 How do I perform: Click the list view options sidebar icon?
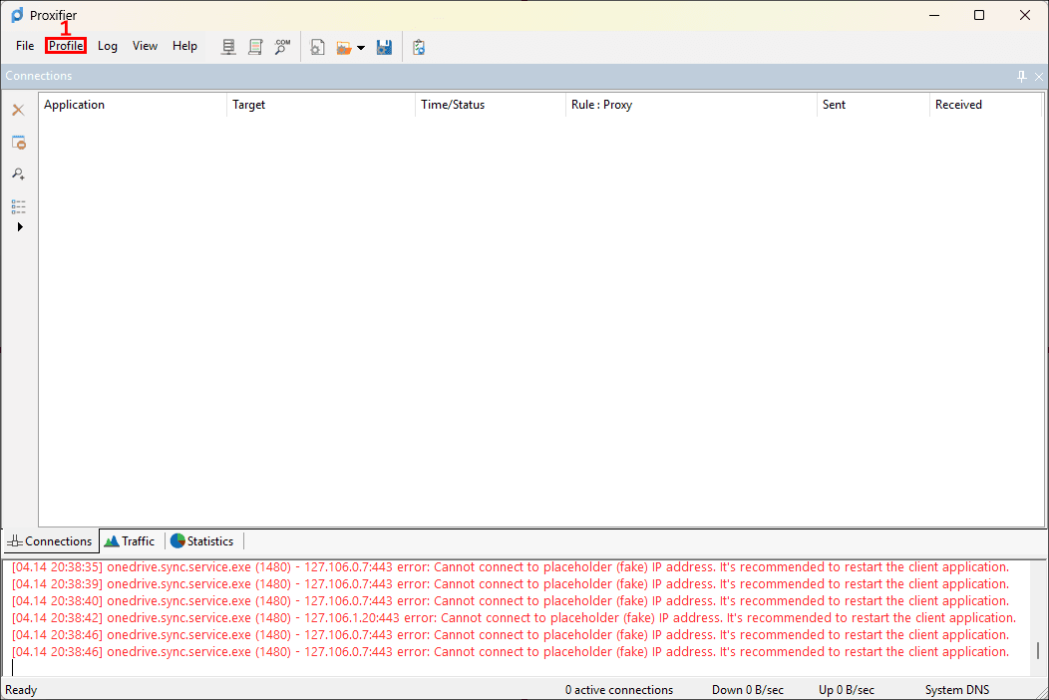(x=18, y=206)
